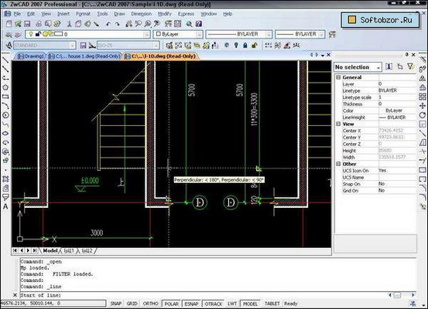Toggle SNAP in the status bar
The width and height of the screenshot is (428, 309).
116,304
